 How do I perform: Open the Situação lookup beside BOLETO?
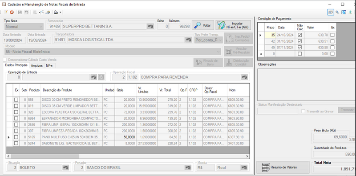click(65, 168)
